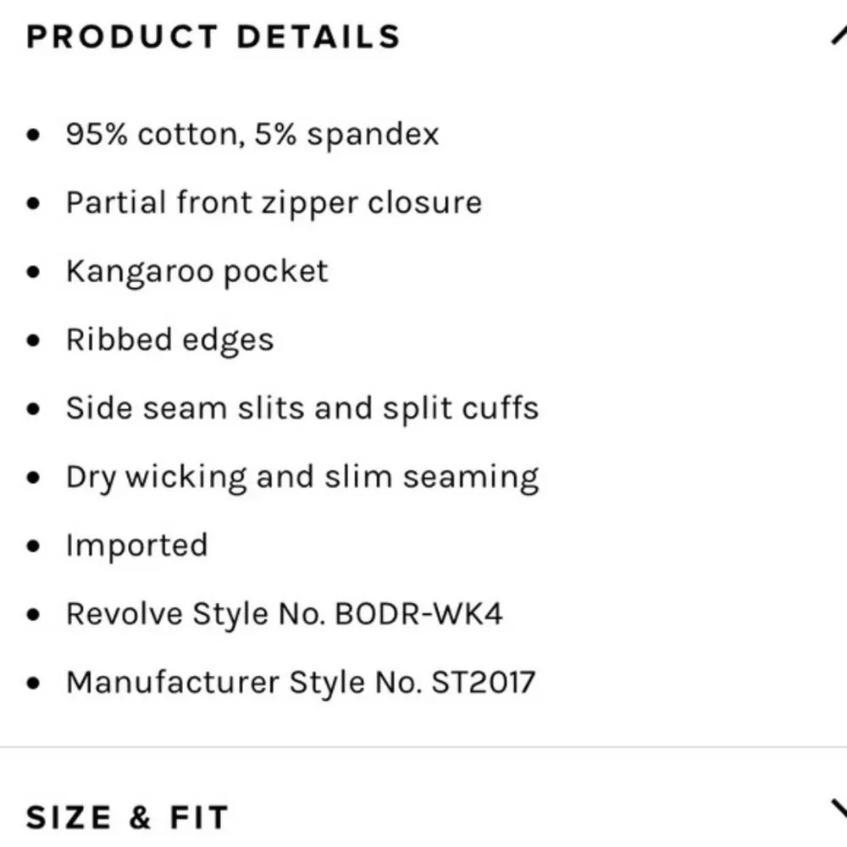Select the Dry wicking and slim seaming line
The height and width of the screenshot is (847, 847).
(302, 477)
